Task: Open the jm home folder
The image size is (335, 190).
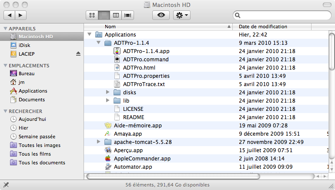Action: click(21, 82)
